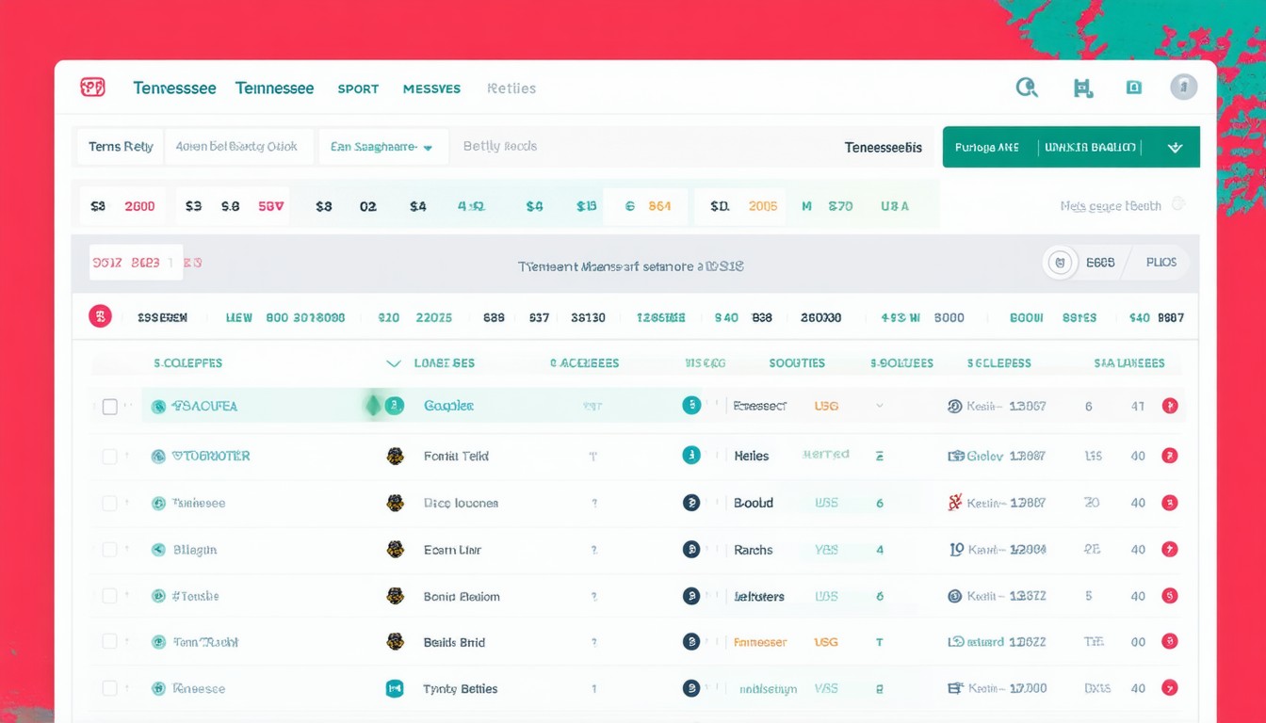Tick the VTOEOROTER row checkbox

pos(110,457)
